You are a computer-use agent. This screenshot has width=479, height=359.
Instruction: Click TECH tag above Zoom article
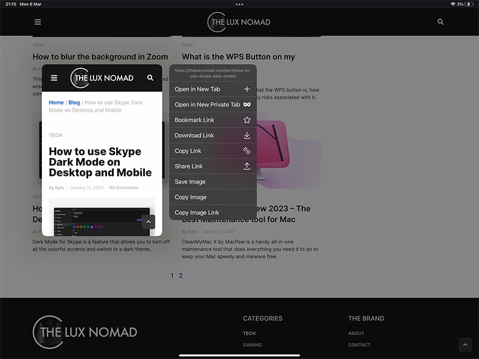[38, 45]
